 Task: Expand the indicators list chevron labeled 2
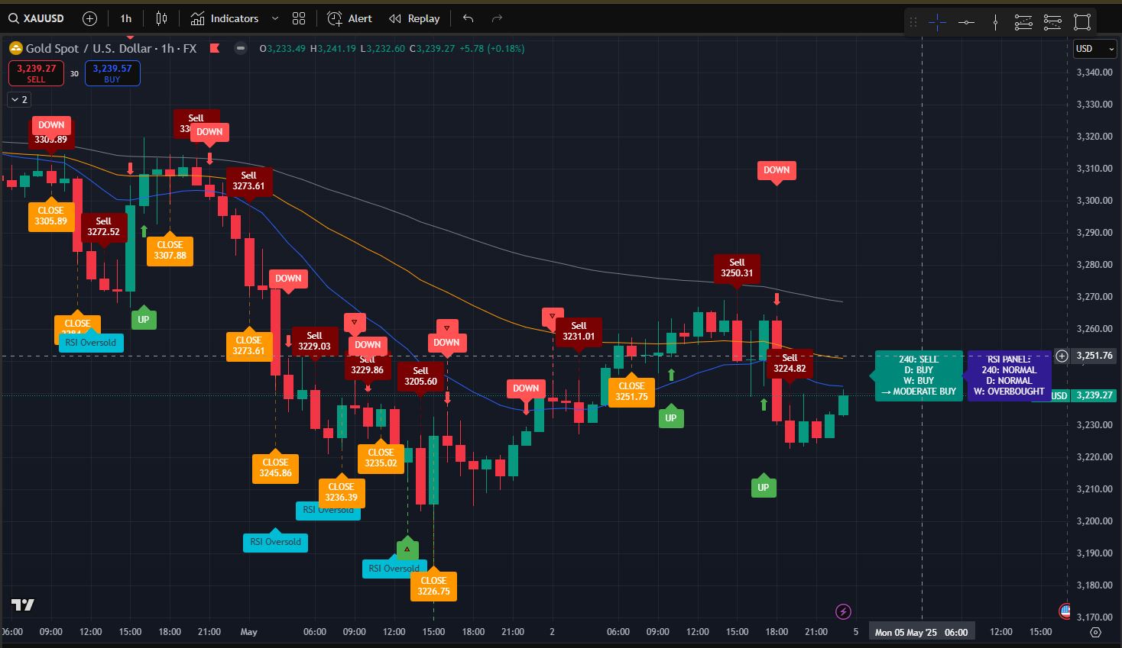18,99
